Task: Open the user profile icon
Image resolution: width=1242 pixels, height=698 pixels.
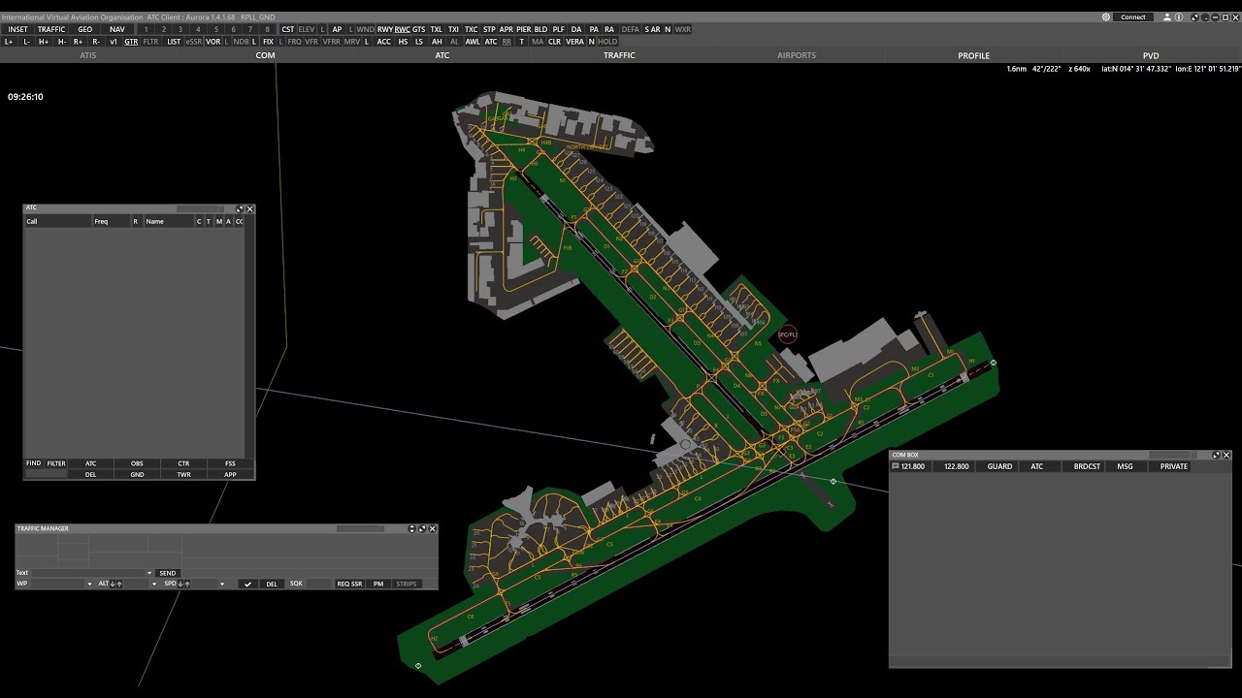Action: 1167,17
